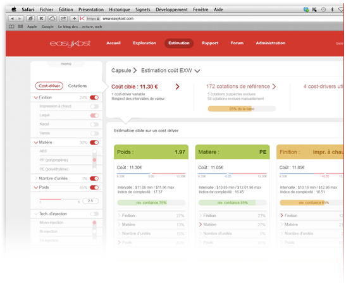Screen dimensions: 346x297
Task: Click the Apple menu icon
Action: (14, 9)
